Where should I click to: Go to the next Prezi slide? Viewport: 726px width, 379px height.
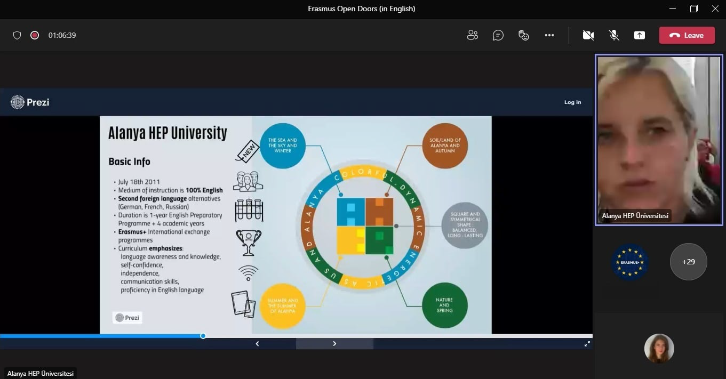[334, 344]
